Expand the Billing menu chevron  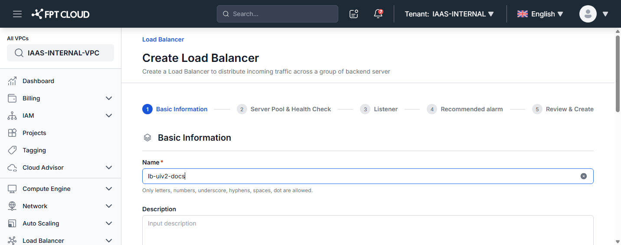[109, 98]
